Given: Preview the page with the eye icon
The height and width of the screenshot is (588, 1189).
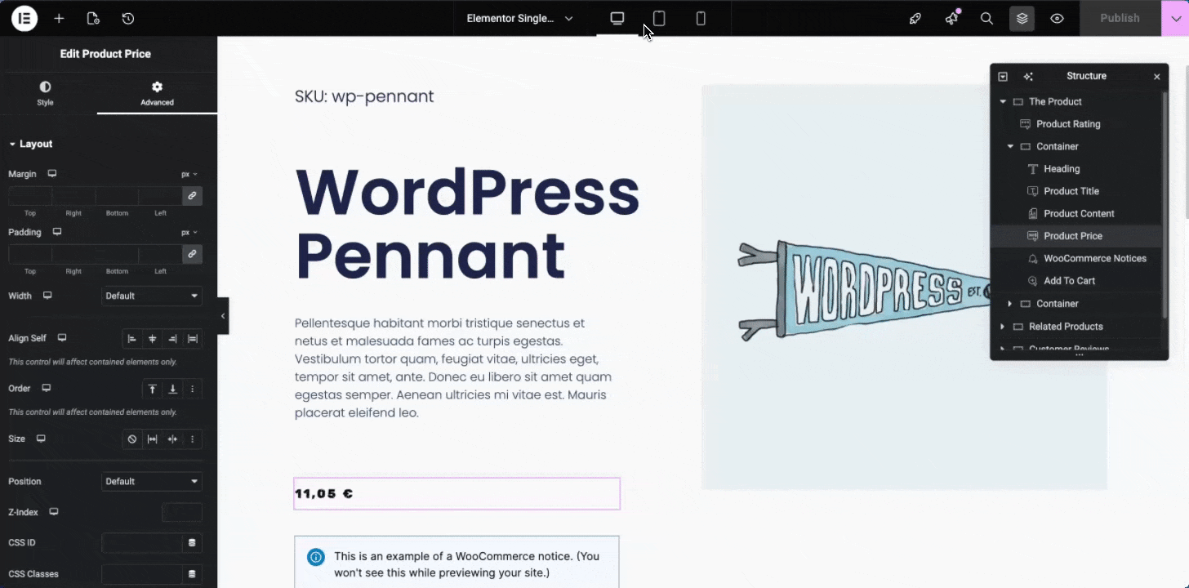Looking at the screenshot, I should pos(1057,18).
